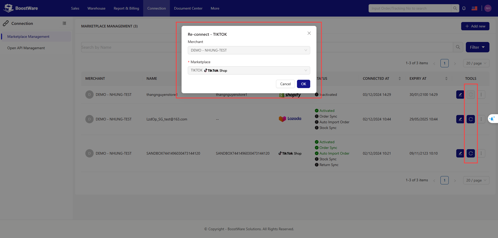Click the Lazada marketplace logo
The height and width of the screenshot is (238, 498).
click(x=290, y=119)
